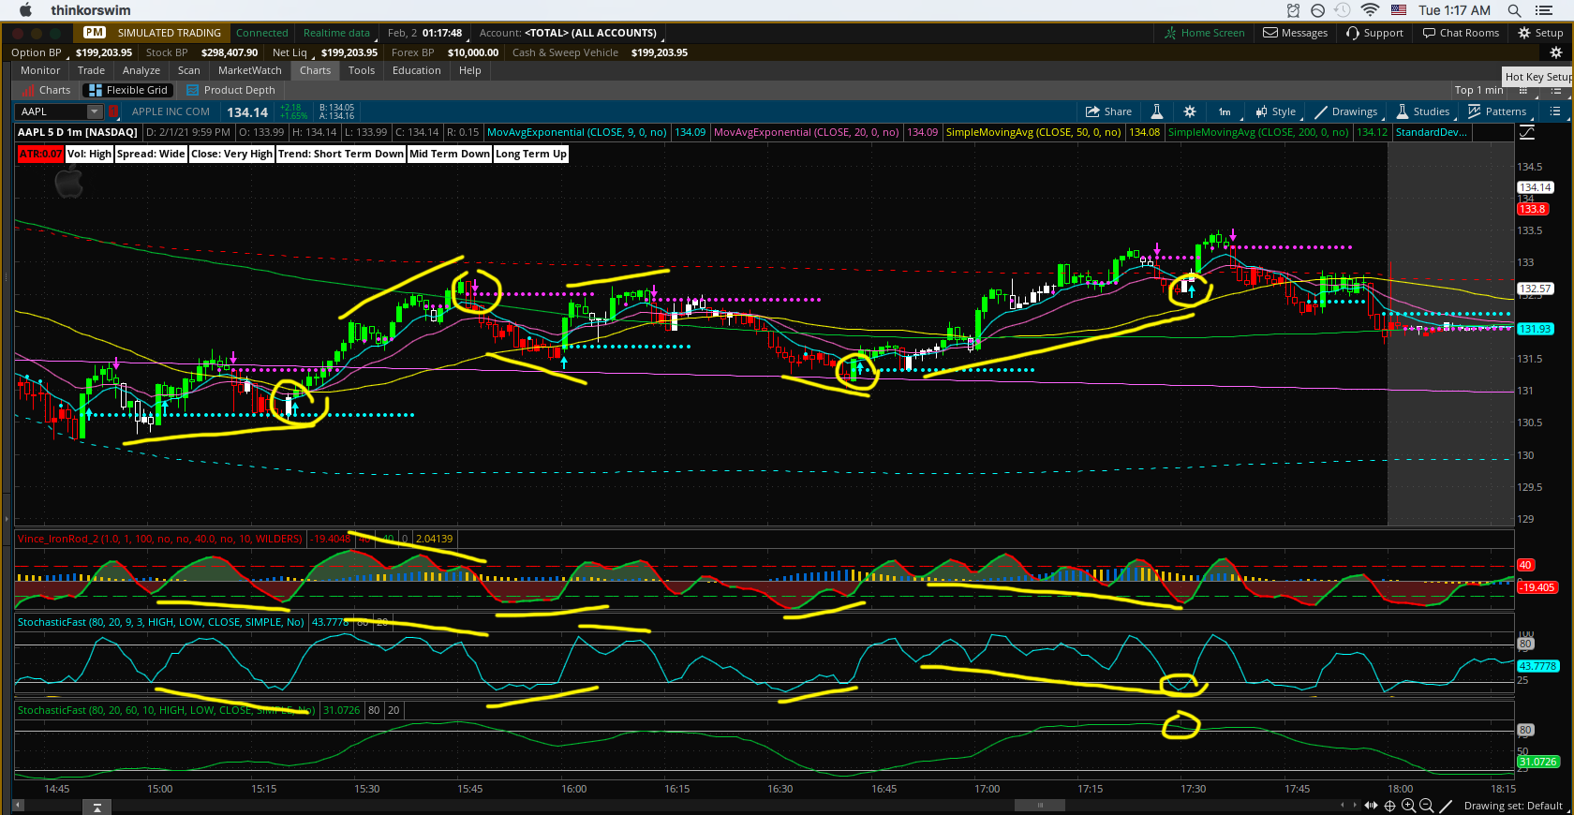Open the Patterns tool

1496,111
